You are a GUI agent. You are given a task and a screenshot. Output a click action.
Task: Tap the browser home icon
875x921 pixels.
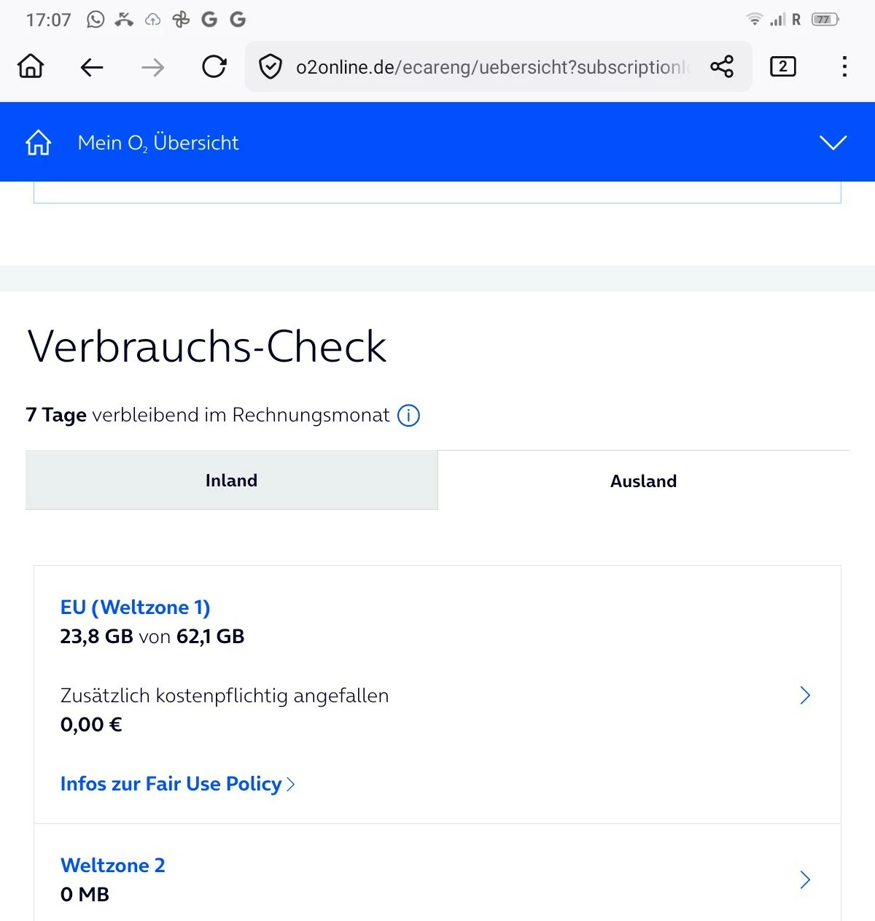[x=31, y=67]
